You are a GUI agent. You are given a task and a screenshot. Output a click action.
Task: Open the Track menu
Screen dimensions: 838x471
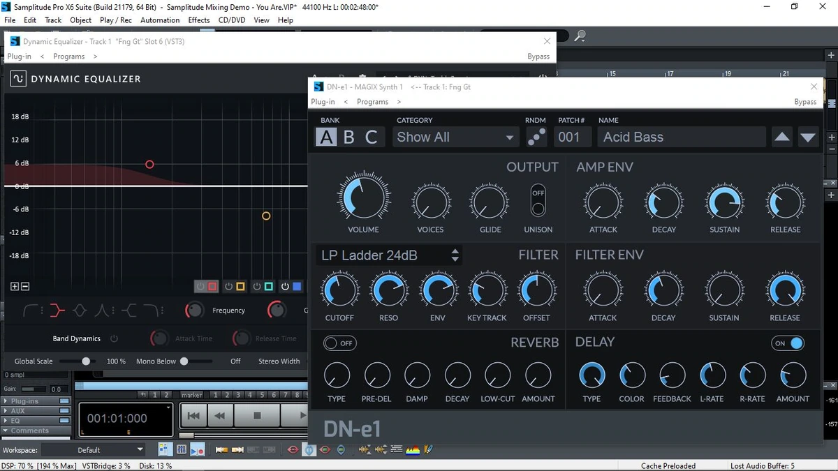pos(53,20)
